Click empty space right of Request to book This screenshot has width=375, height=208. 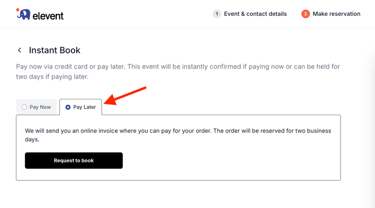click(229, 161)
